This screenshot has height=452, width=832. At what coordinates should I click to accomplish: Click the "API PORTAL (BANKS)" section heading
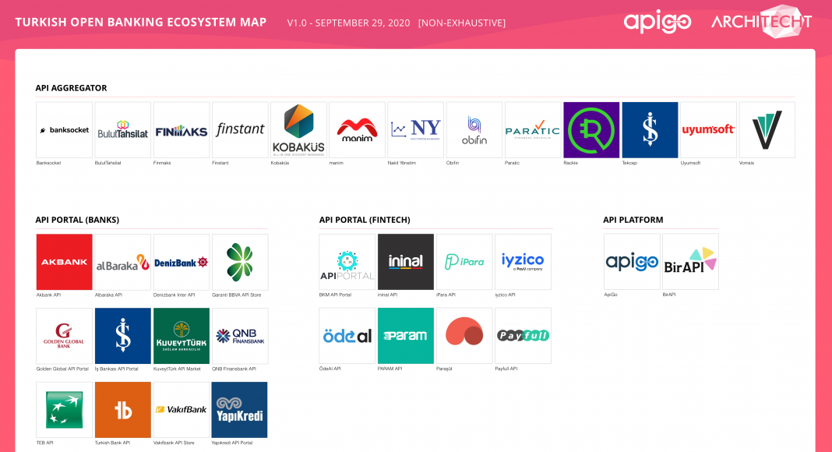tap(77, 220)
